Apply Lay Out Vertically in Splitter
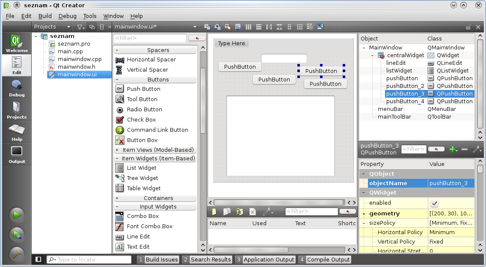 click(x=279, y=27)
